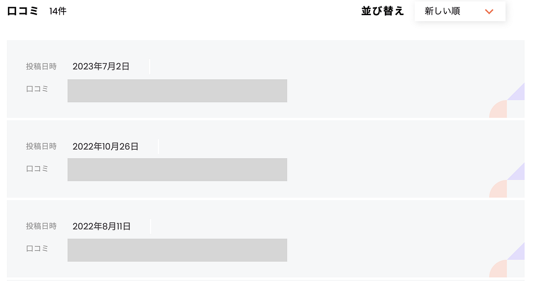Click orange quarter-circle on 2022年10月26日 card
This screenshot has width=534, height=281.
coord(500,190)
